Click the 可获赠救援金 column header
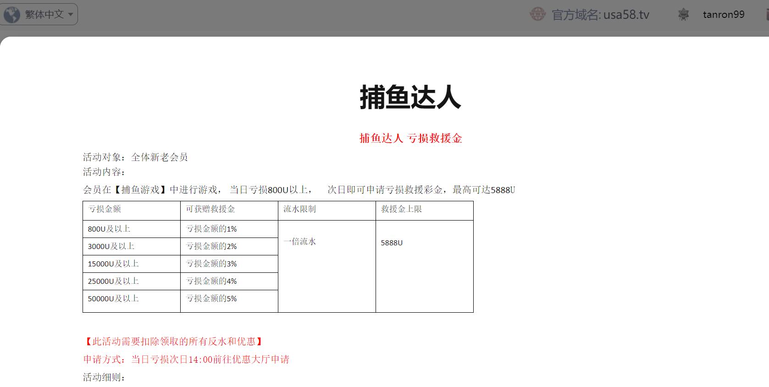 229,210
